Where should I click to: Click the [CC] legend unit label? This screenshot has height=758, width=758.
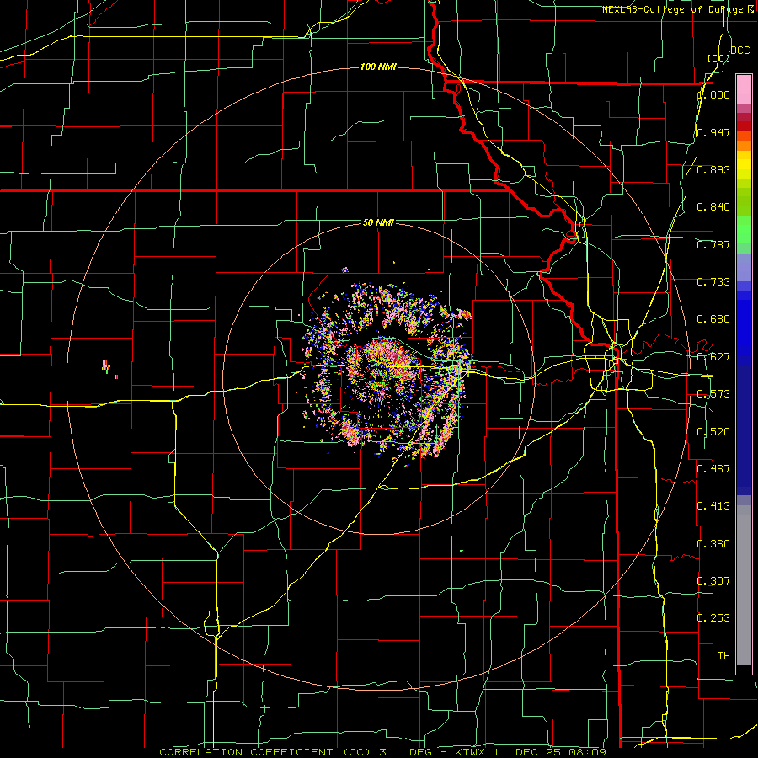(718, 58)
